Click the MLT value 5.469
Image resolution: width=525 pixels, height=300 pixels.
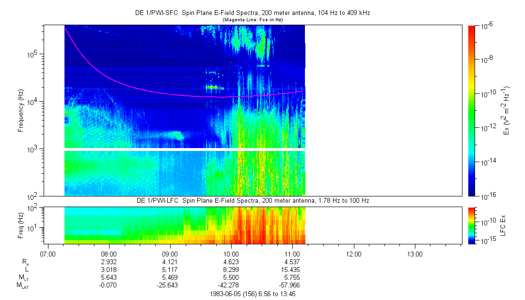coord(170,277)
